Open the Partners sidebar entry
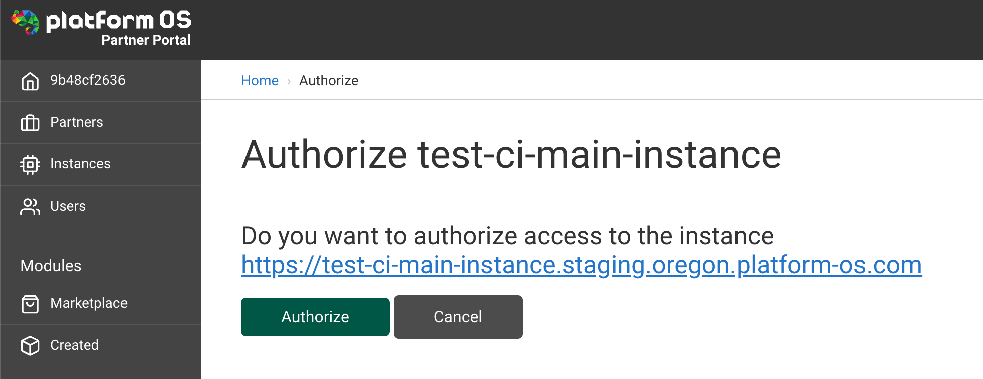The width and height of the screenshot is (983, 379). click(x=76, y=122)
